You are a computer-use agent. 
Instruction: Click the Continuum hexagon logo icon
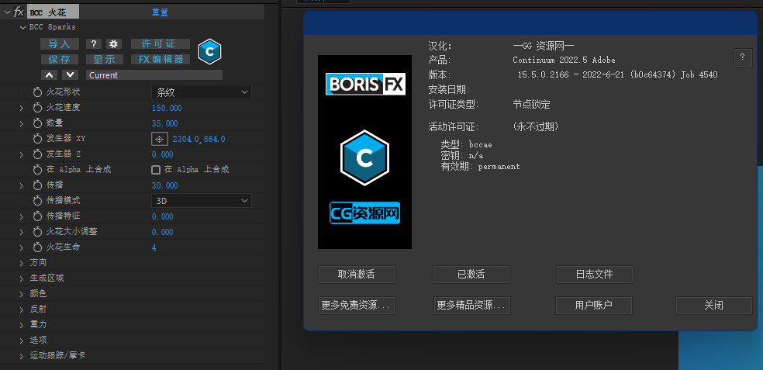point(209,52)
